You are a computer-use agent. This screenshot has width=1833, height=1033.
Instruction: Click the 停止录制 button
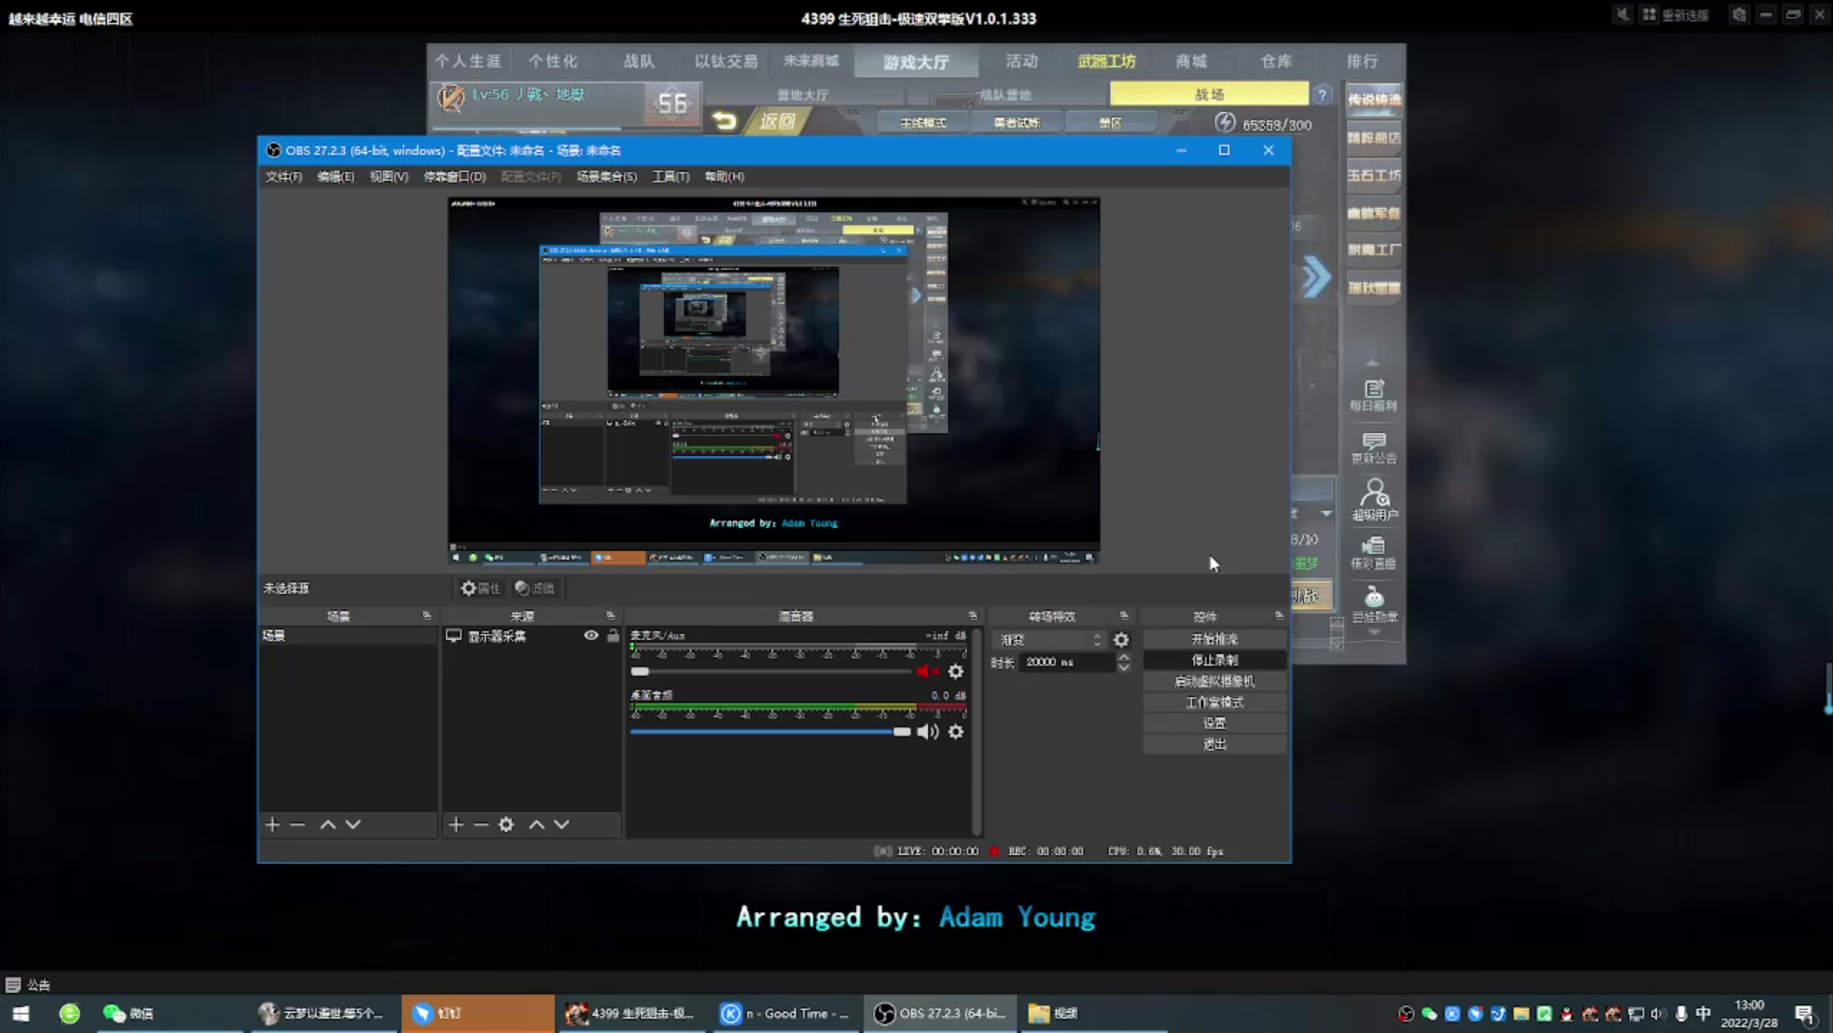click(1215, 660)
